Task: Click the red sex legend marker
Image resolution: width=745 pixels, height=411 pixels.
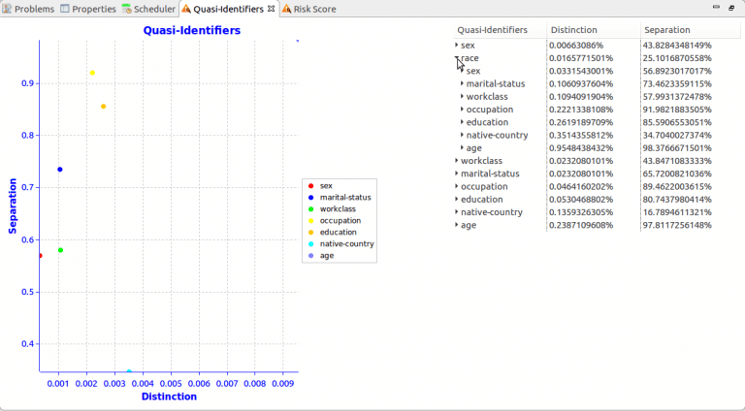Action: (x=311, y=185)
